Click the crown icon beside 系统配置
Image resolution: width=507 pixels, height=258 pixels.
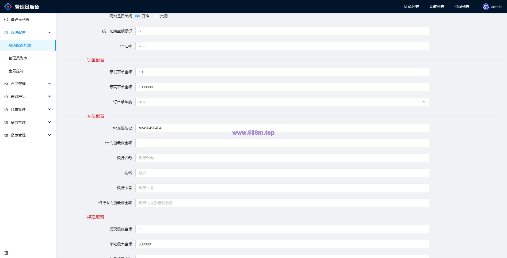[x=6, y=32]
